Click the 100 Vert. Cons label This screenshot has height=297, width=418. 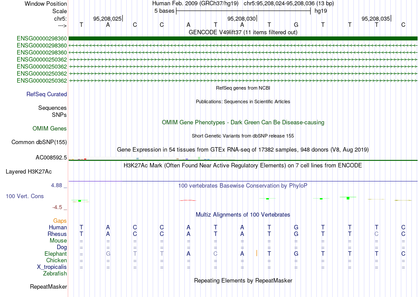pos(25,196)
